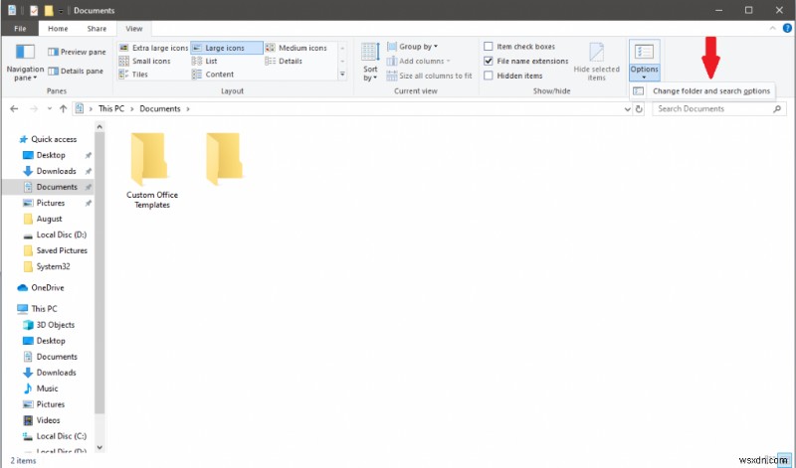This screenshot has width=796, height=468.
Task: Click the search magnifier icon
Action: [x=777, y=108]
